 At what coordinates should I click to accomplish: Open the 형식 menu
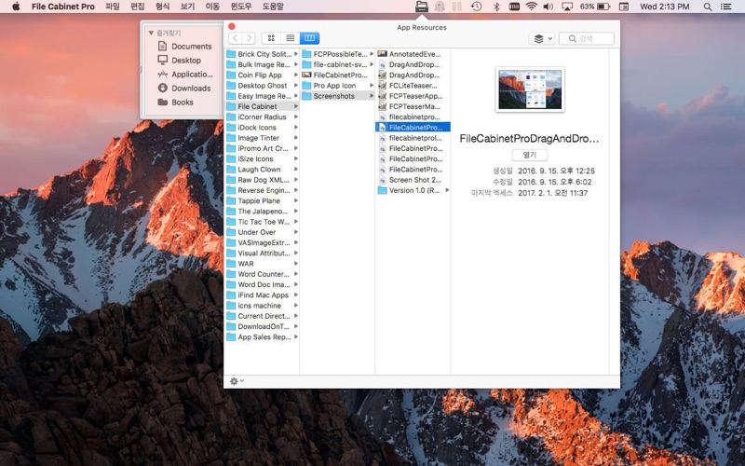(162, 7)
